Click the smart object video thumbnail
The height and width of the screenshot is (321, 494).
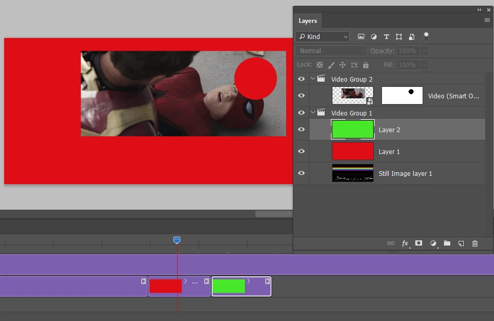pos(353,95)
